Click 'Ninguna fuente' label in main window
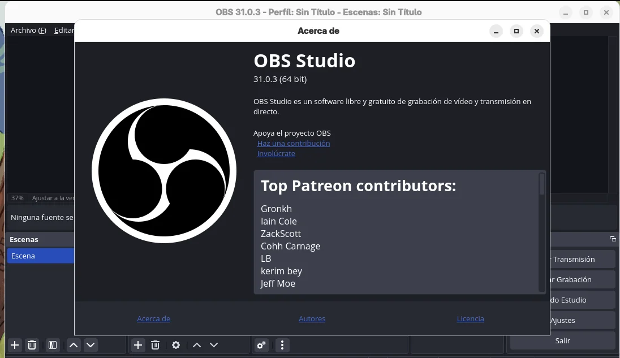The height and width of the screenshot is (358, 620). [41, 217]
